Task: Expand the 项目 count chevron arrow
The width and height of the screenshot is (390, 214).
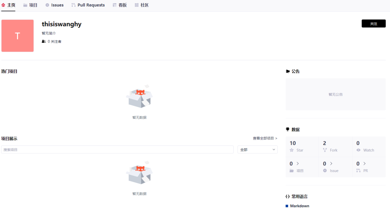Action: coord(298,163)
